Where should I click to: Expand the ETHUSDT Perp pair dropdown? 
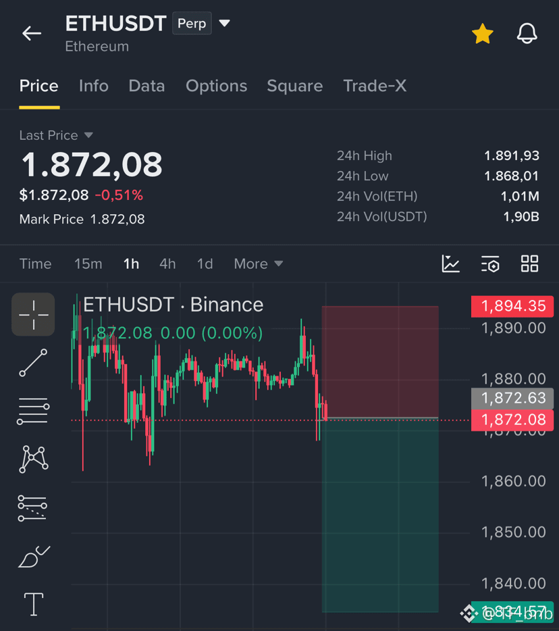(224, 24)
